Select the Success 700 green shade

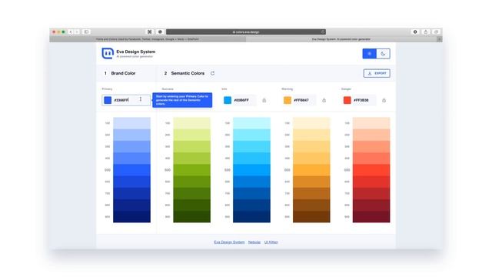191,193
